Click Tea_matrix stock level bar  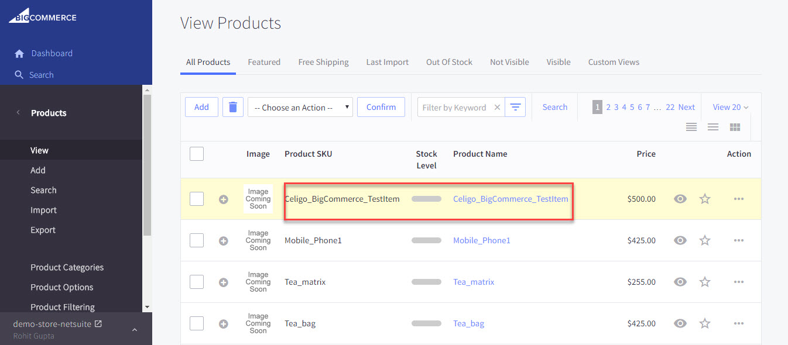pyautogui.click(x=426, y=282)
